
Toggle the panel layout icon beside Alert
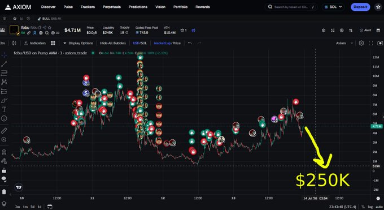378,30
